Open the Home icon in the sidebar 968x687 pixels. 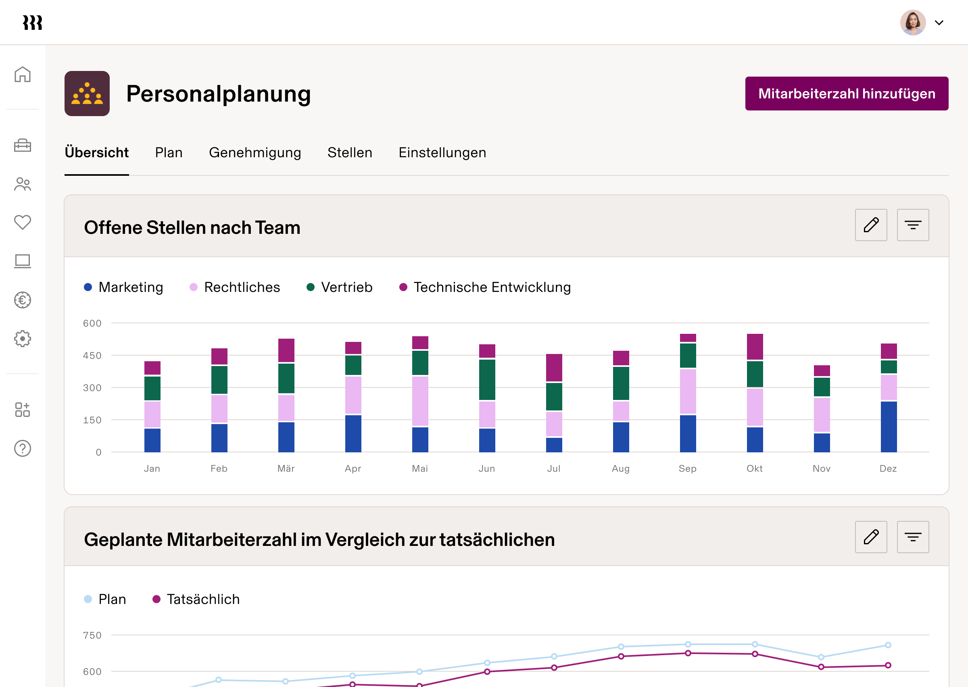pos(23,75)
